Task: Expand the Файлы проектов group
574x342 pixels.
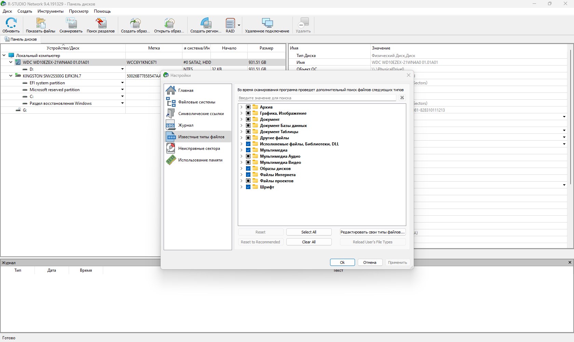Action: pos(242,181)
